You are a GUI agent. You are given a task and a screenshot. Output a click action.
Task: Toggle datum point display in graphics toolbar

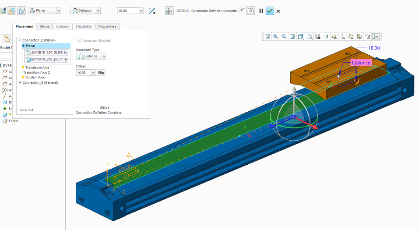coord(351,37)
